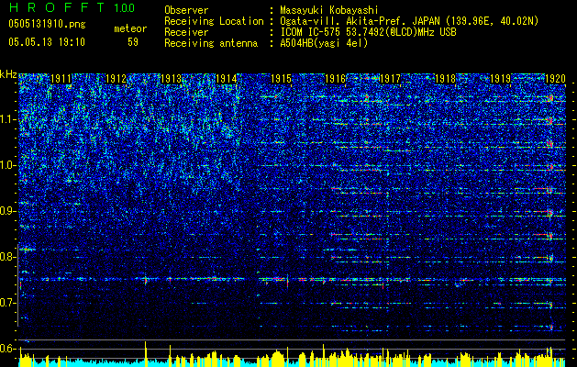Select the file name 0505131910.png
This screenshot has height=367, width=577.
pyautogui.click(x=47, y=25)
